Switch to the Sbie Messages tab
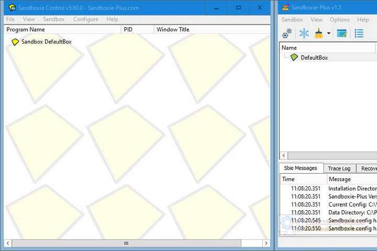 pyautogui.click(x=301, y=168)
